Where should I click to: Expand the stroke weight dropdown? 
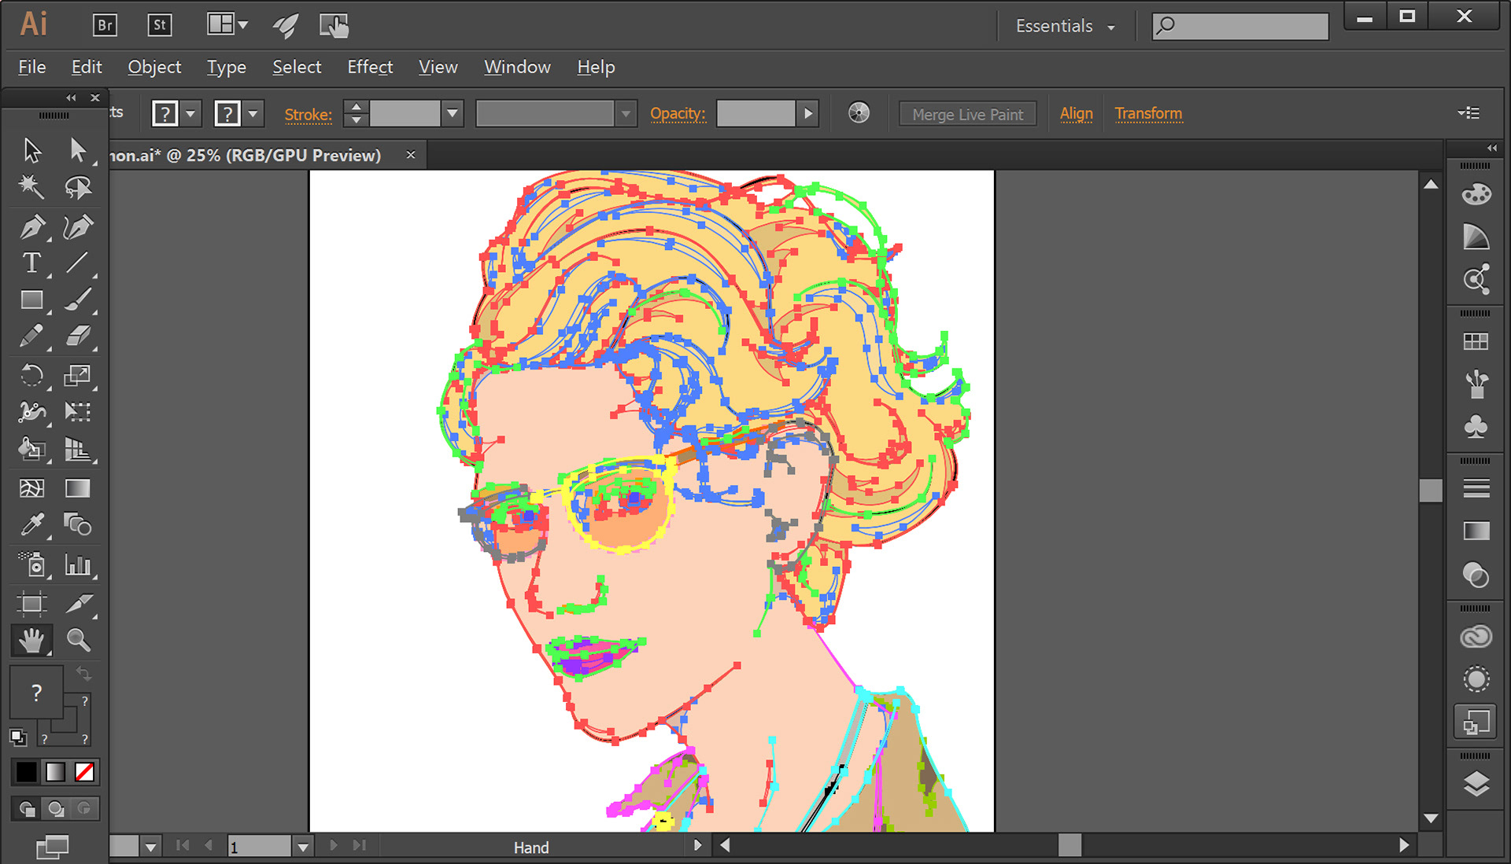453,113
